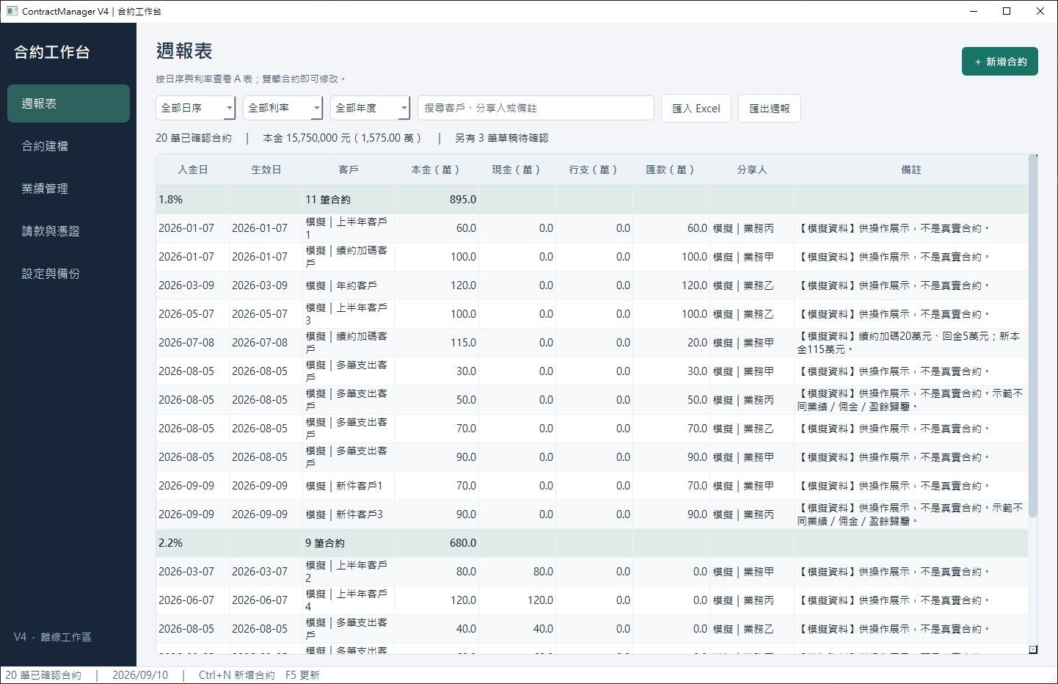Viewport: 1058px width, 684px height.
Task: Open 設定與備份 in the sidebar
Action: click(68, 274)
